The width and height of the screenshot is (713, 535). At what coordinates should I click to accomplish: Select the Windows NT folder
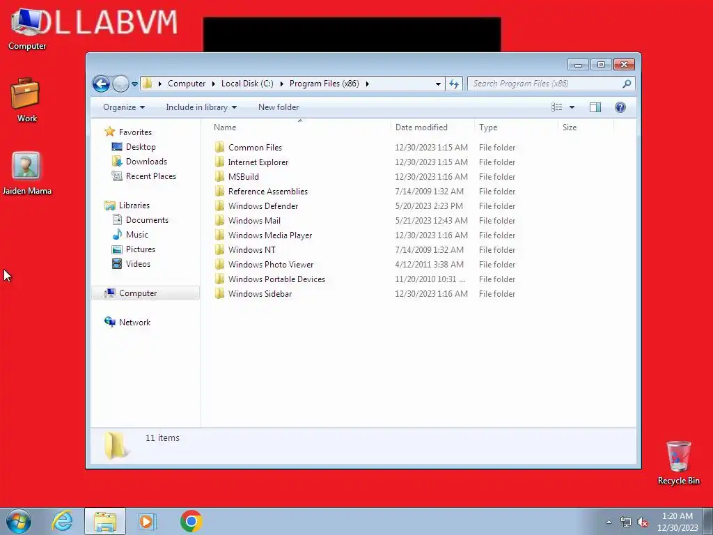coord(252,250)
